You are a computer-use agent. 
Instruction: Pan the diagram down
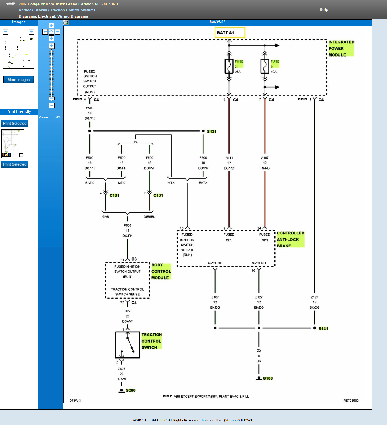click(51, 38)
